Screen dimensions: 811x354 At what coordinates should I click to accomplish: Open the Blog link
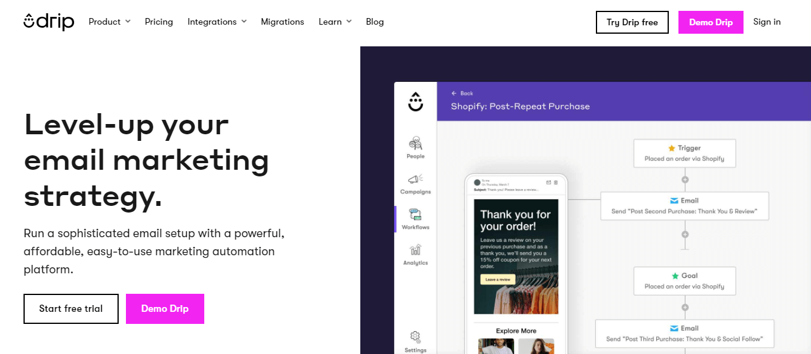coord(375,22)
